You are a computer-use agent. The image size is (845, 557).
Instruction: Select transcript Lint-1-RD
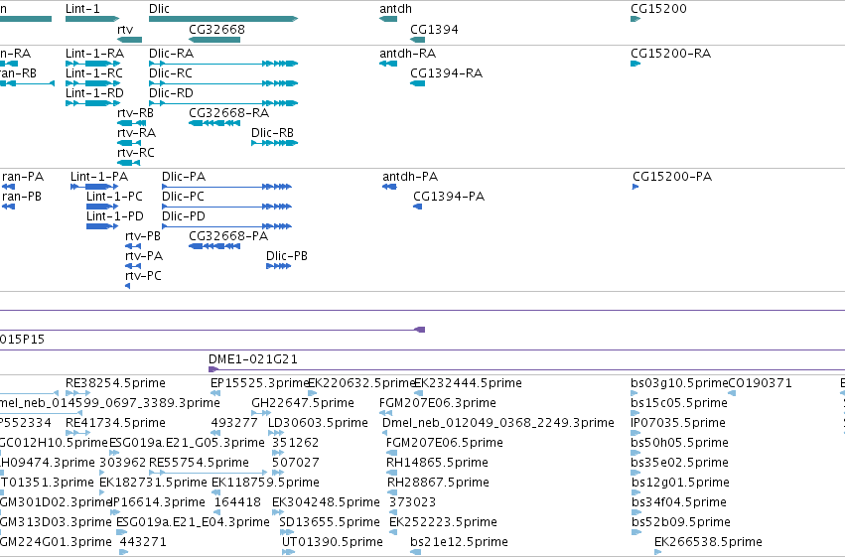click(x=92, y=103)
